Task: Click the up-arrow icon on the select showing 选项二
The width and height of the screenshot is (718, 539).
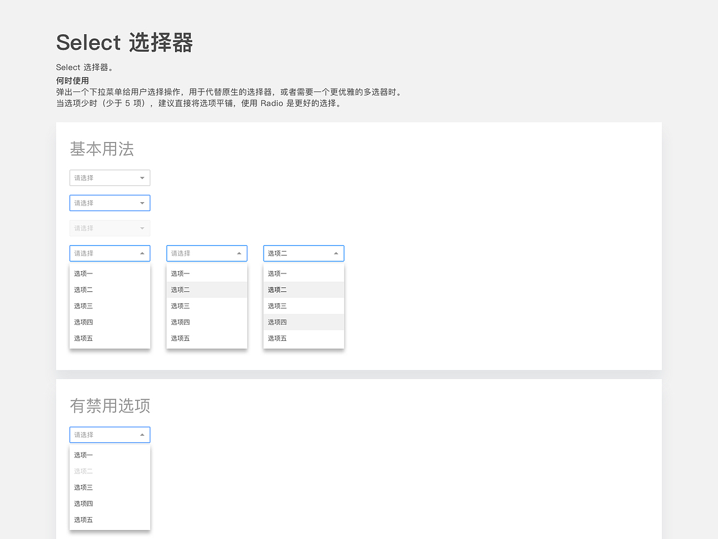Action: [336, 253]
